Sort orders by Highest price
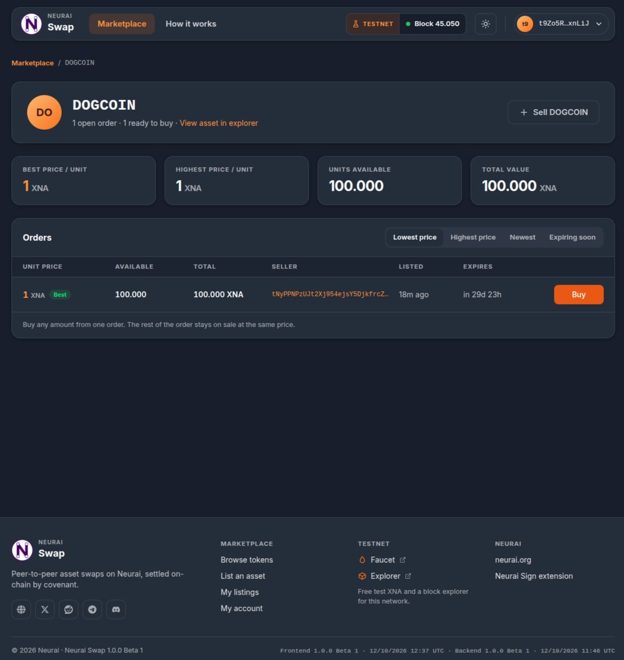The height and width of the screenshot is (660, 624). pos(473,237)
